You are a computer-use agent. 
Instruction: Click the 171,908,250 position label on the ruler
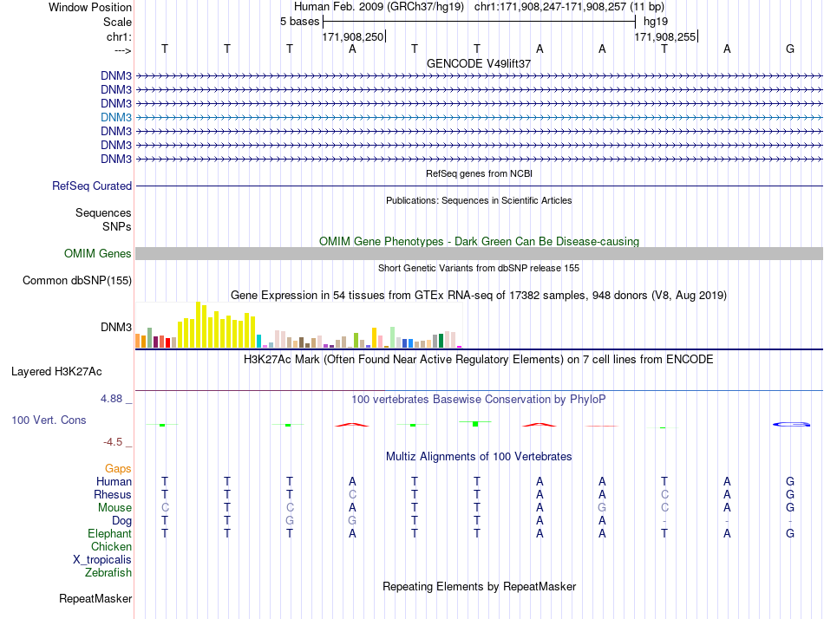coord(353,36)
